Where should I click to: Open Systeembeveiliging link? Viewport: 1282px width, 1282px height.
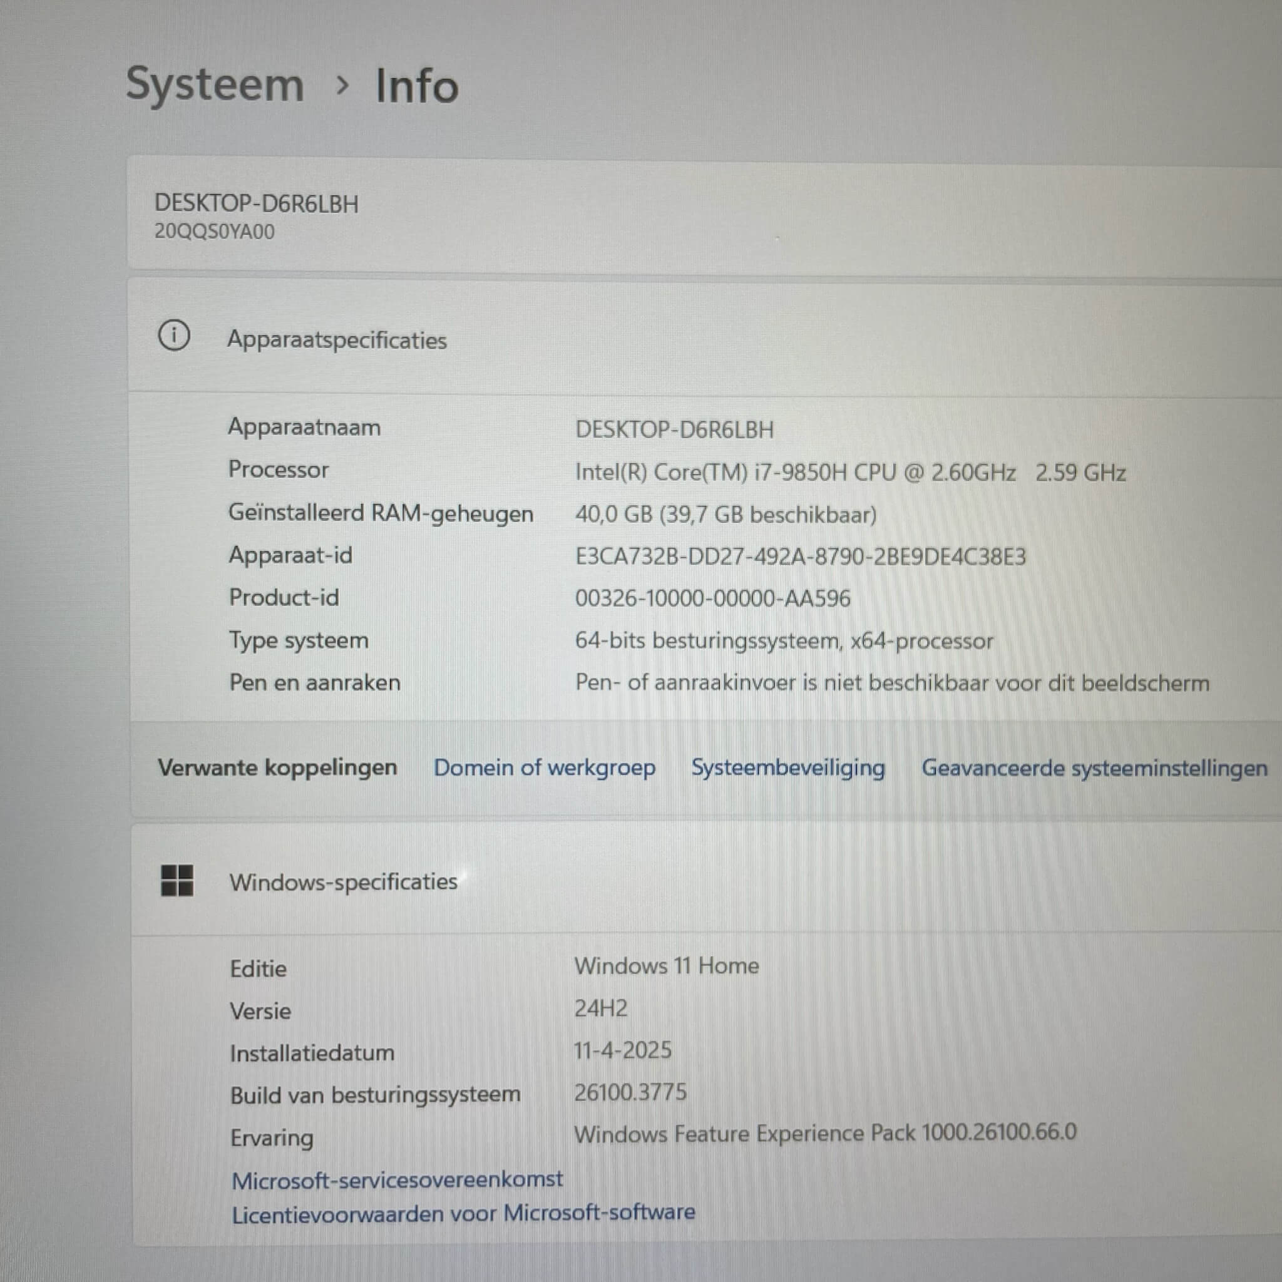pyautogui.click(x=788, y=767)
